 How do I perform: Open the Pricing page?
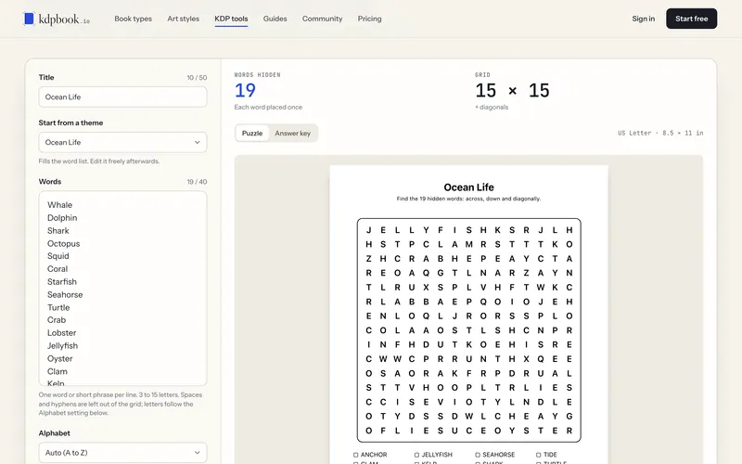369,19
